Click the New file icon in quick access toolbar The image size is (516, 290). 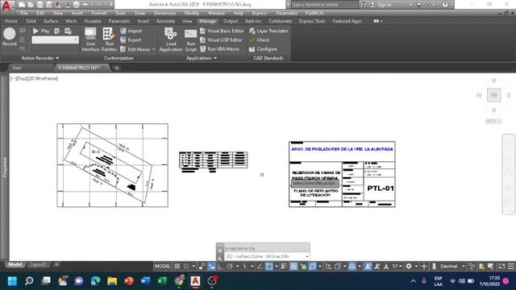(22, 5)
